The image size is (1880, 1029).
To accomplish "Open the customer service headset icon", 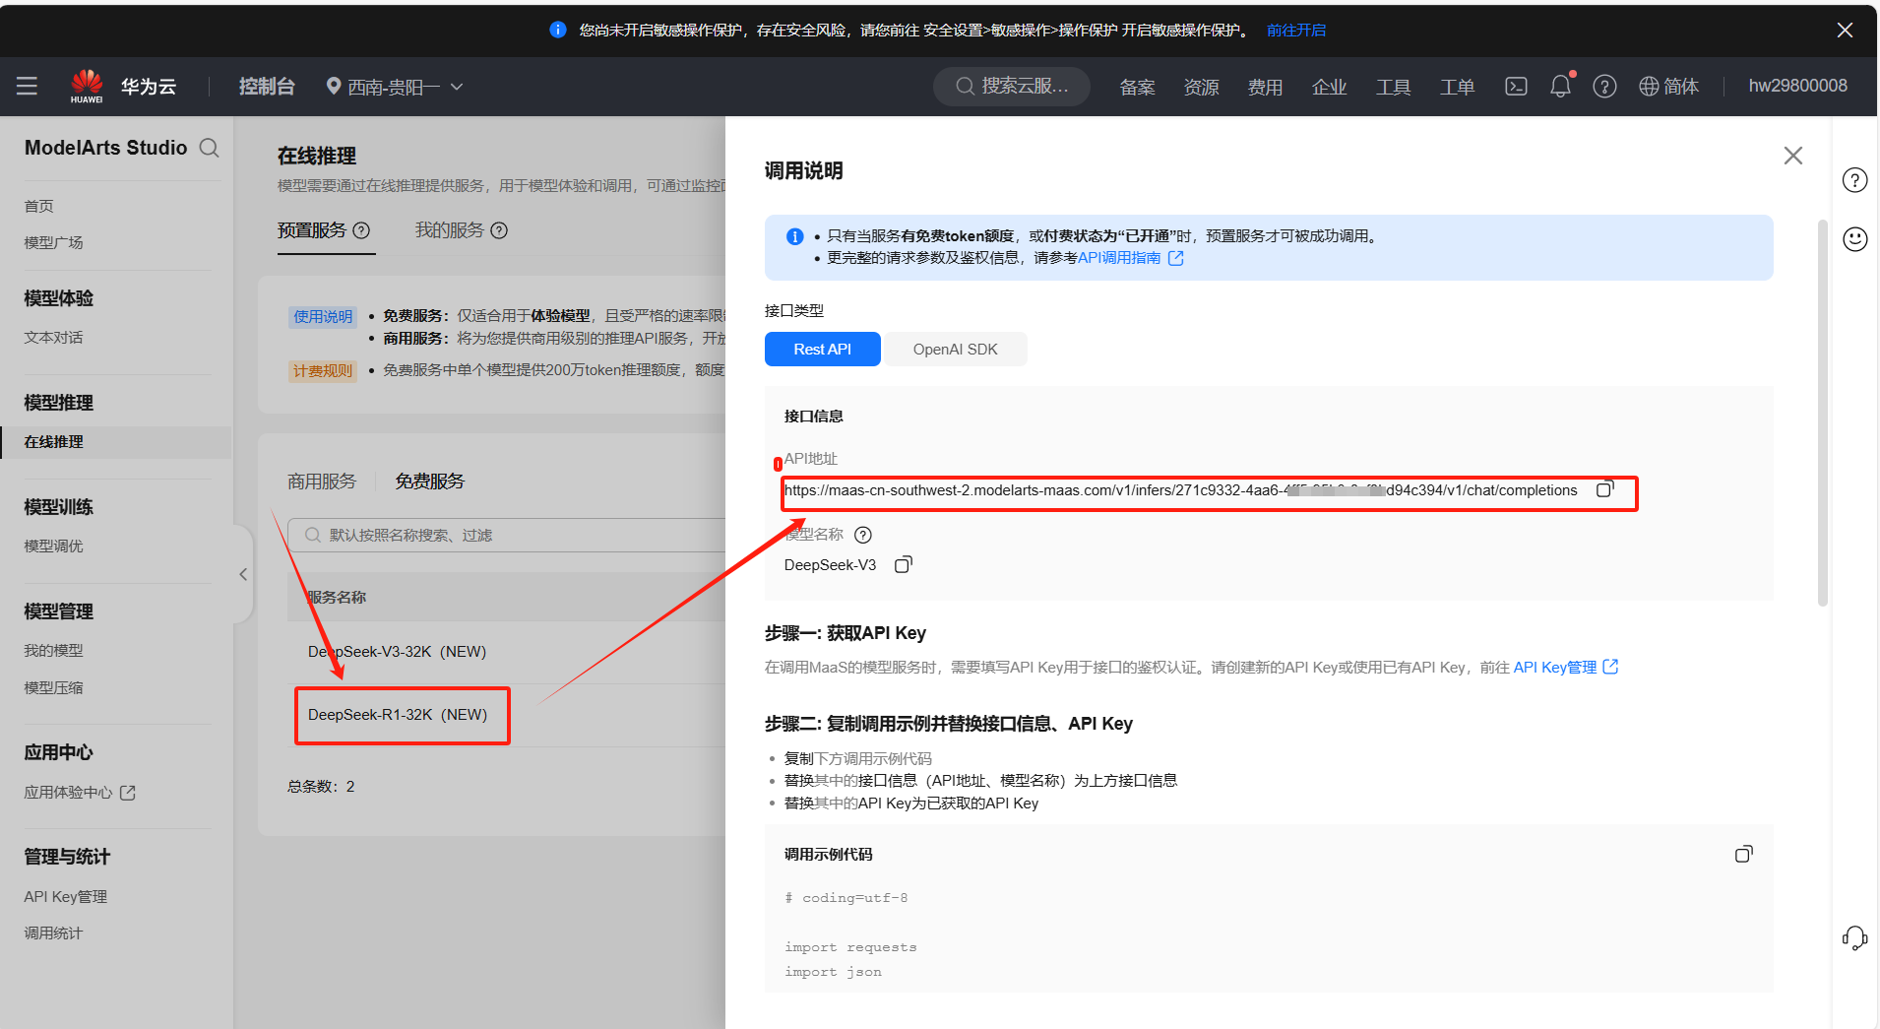I will (x=1854, y=937).
